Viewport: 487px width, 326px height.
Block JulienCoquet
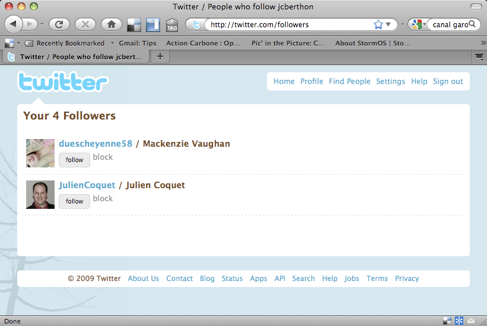click(x=103, y=199)
